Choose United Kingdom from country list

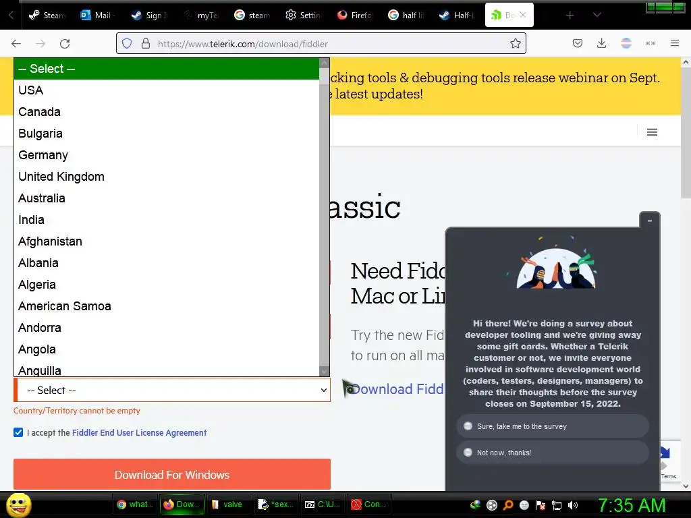[x=167, y=177]
